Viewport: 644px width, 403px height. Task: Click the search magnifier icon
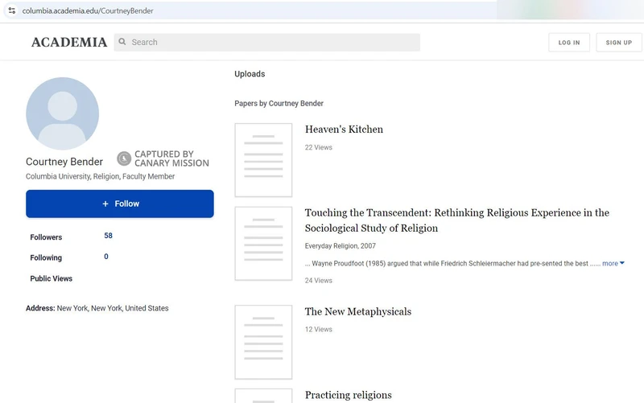[122, 42]
